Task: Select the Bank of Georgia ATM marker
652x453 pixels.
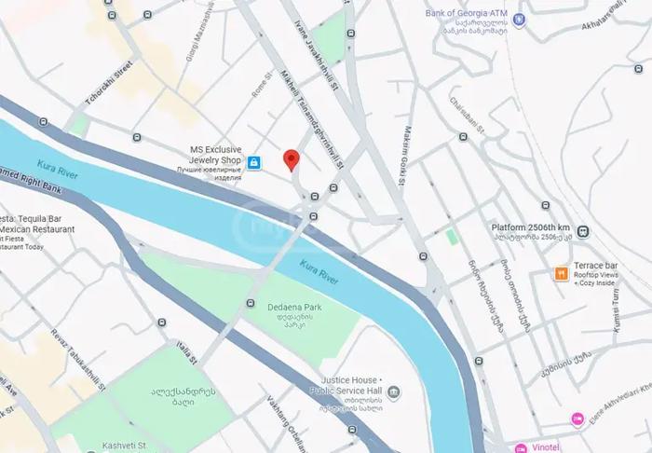Action: point(518,20)
